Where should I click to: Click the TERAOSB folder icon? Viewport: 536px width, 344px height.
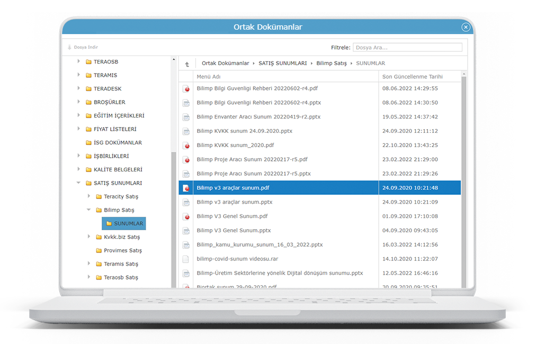(88, 62)
